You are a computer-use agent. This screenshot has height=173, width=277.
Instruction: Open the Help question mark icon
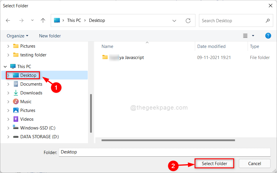(x=268, y=36)
